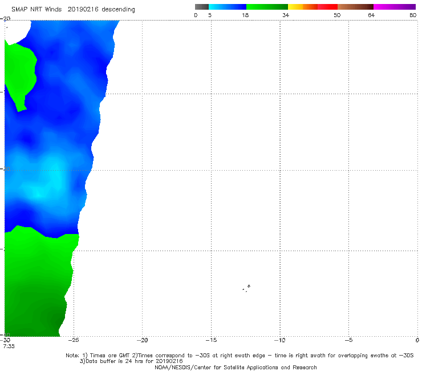Click the longitude axis label '-15'
Viewport: 422px width, 371px height.
[x=211, y=340]
